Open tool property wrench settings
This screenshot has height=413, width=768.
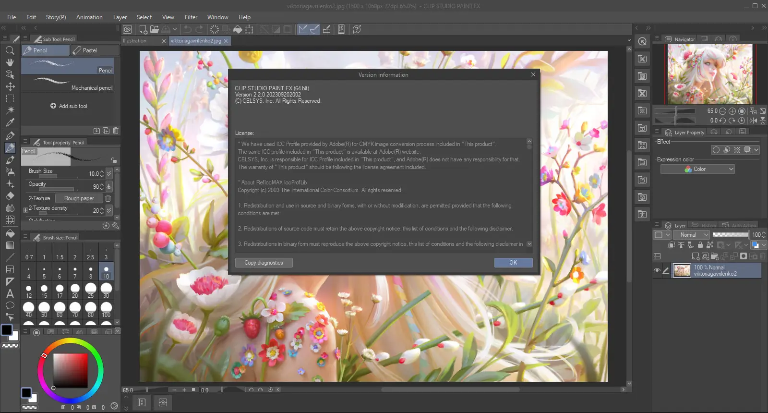point(116,226)
